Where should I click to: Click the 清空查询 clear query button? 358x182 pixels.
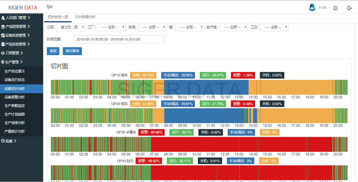point(72,51)
